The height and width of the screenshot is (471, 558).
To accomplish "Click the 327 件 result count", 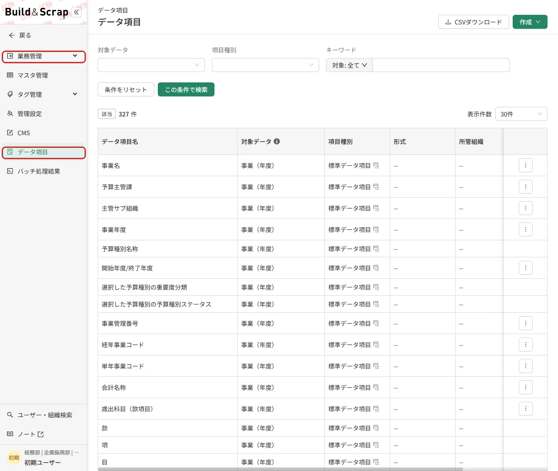I will (128, 114).
